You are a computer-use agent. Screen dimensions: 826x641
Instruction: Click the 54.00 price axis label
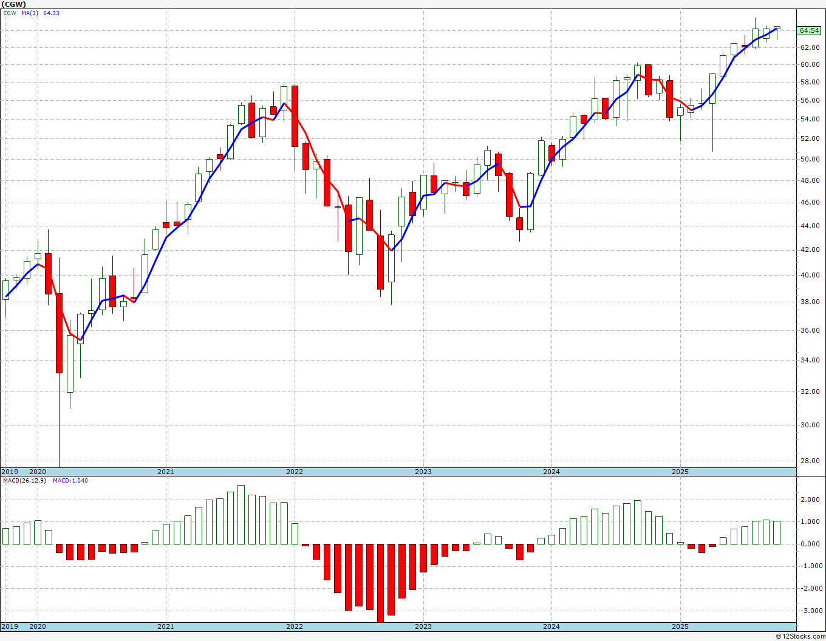810,119
